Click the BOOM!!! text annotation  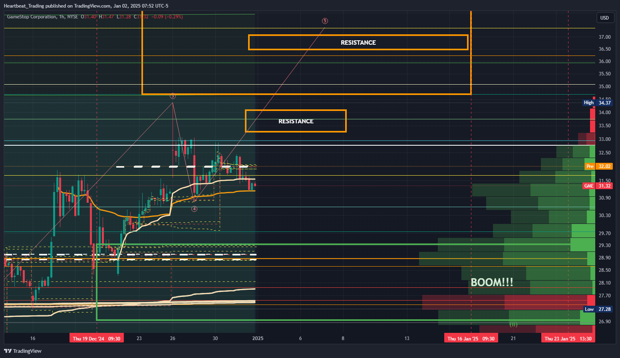point(492,282)
